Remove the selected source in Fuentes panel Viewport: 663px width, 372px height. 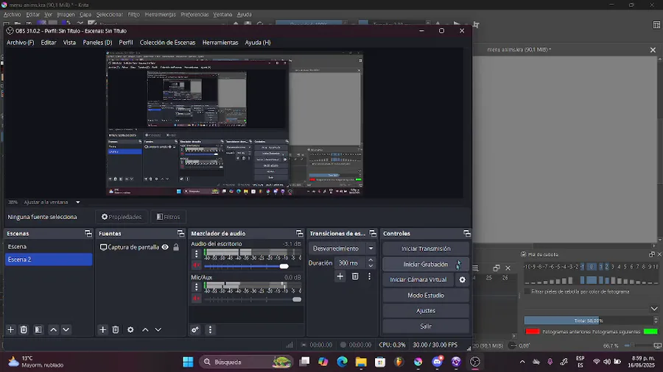click(x=116, y=330)
